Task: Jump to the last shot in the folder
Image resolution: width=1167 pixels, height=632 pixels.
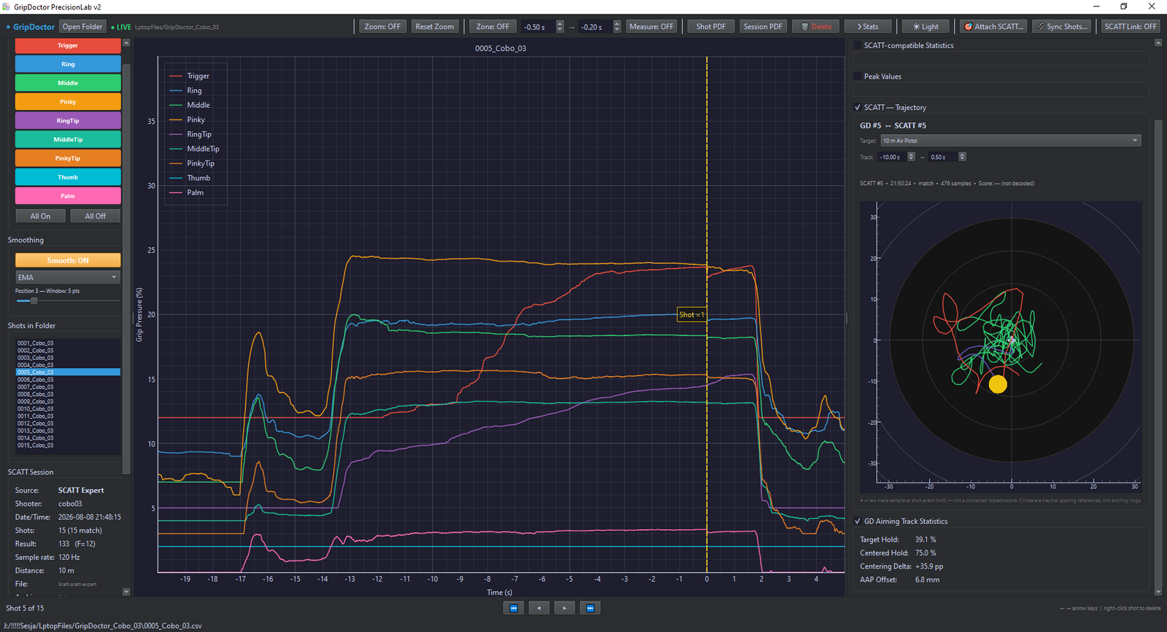Action: [x=590, y=608]
